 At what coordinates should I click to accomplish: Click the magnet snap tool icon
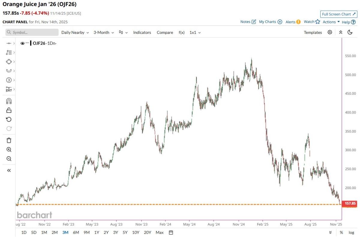pos(9,101)
